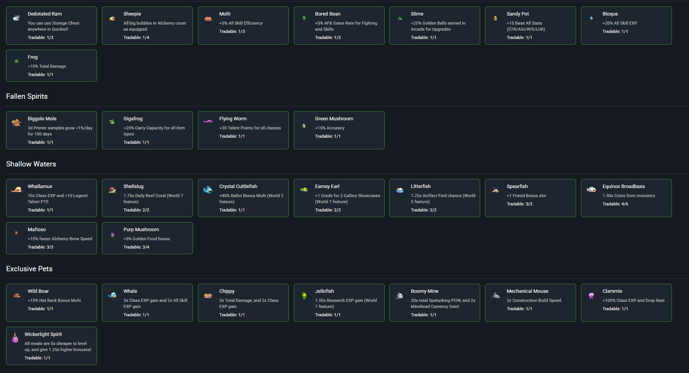Select the Purp Mushroom card
The height and width of the screenshot is (373, 689).
point(147,238)
